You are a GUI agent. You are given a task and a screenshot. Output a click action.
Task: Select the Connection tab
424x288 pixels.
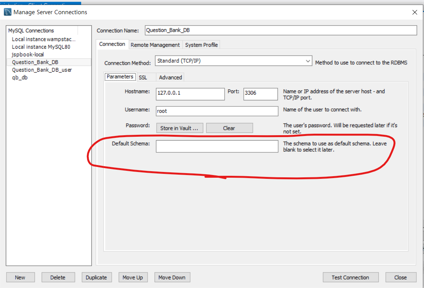pyautogui.click(x=112, y=44)
